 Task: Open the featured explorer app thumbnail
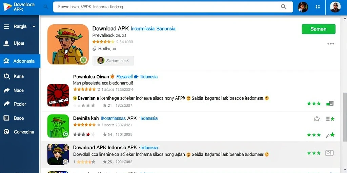[x=68, y=44]
